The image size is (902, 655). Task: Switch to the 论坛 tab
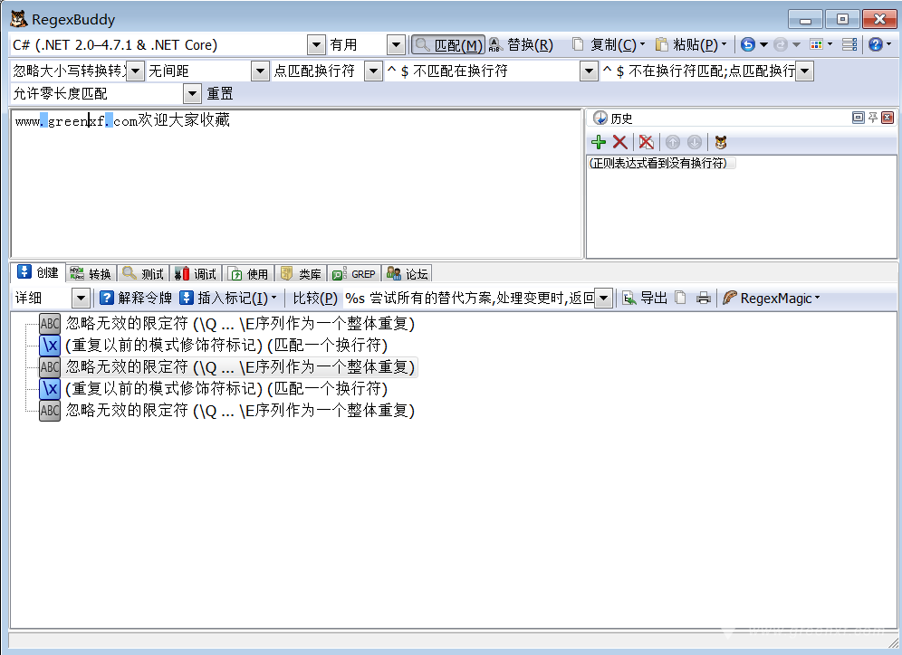(408, 274)
